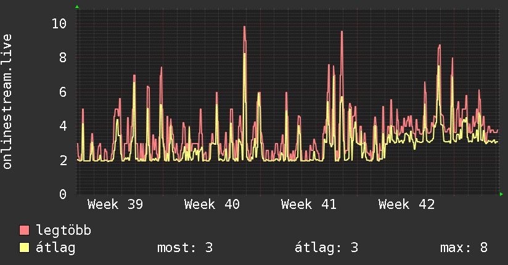Image resolution: width=508 pixels, height=265 pixels.
Task: Click the 'max: 8' value
Action: tap(464, 248)
